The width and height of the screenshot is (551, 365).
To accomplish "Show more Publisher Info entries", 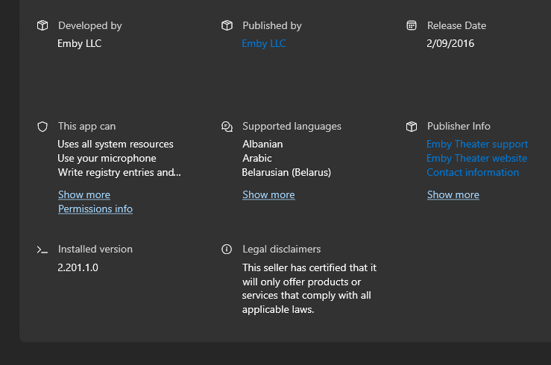I will point(453,194).
